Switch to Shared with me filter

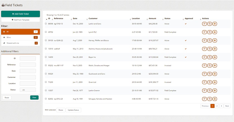tap(20, 43)
